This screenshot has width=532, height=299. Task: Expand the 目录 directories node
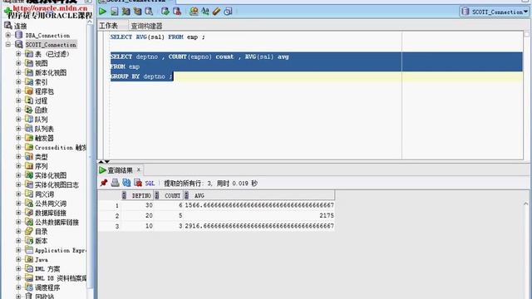click(18, 232)
